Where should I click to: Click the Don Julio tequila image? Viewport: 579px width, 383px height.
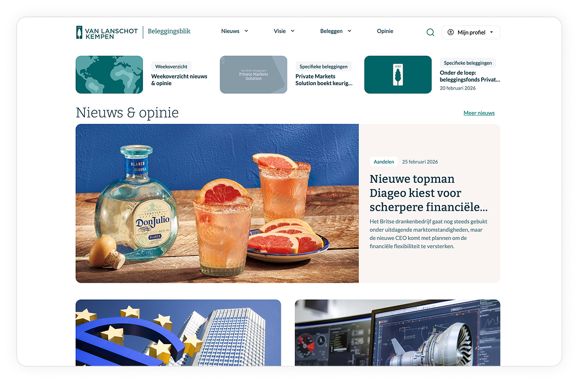[217, 203]
